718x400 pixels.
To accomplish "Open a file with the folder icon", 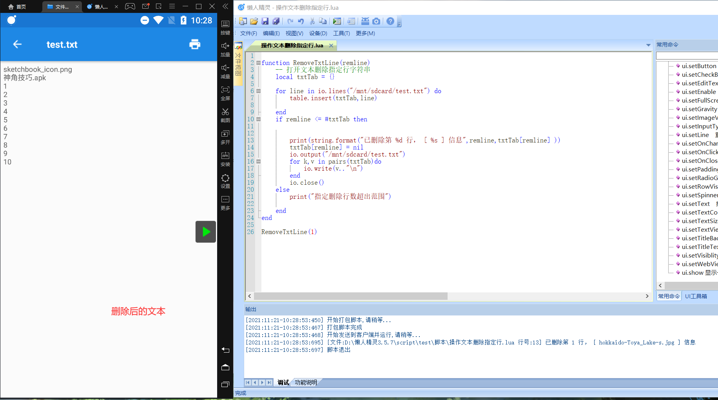I will [254, 22].
